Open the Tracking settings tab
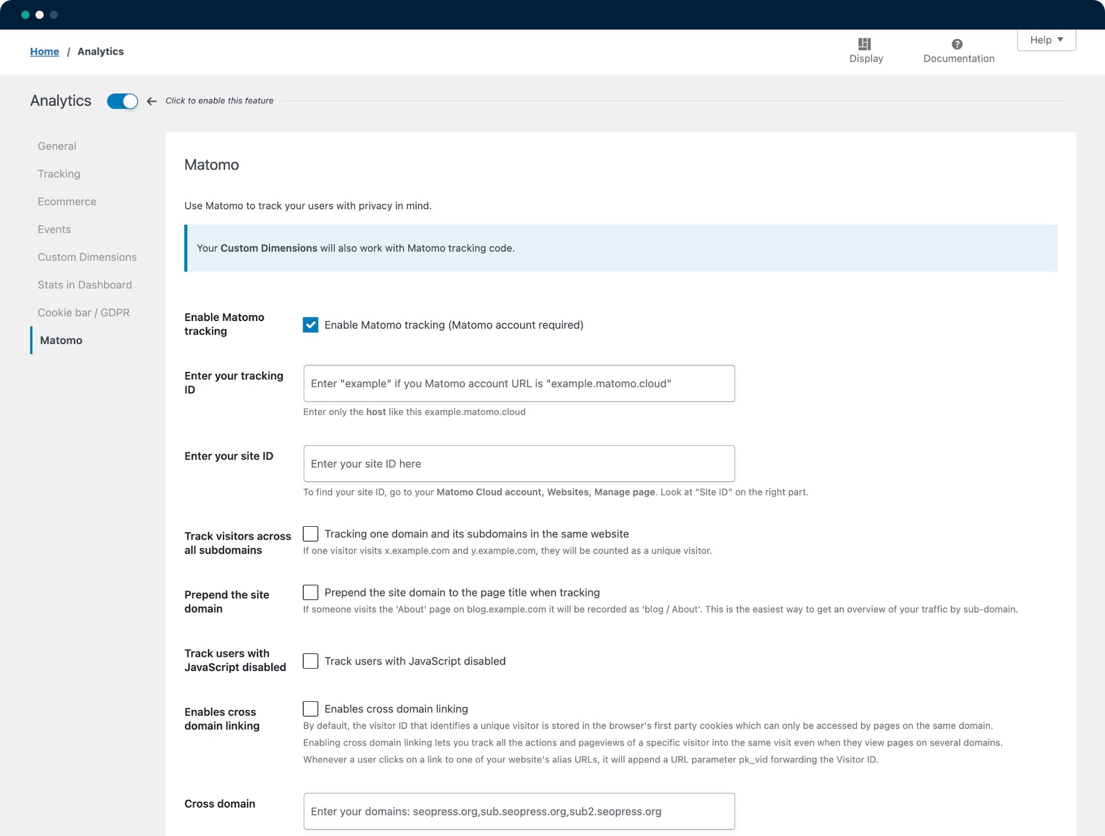 pos(59,174)
